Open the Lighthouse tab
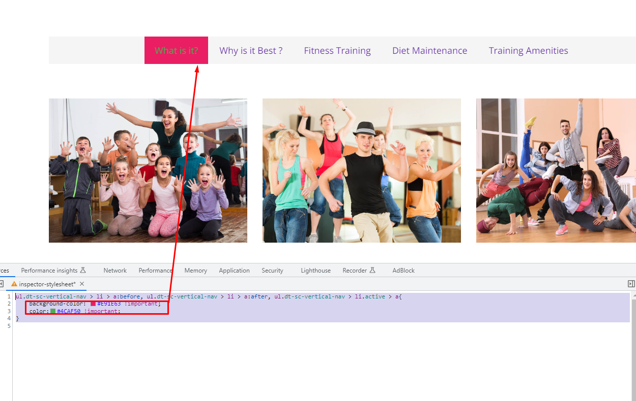Screen dimensions: 636x401 [x=315, y=271]
